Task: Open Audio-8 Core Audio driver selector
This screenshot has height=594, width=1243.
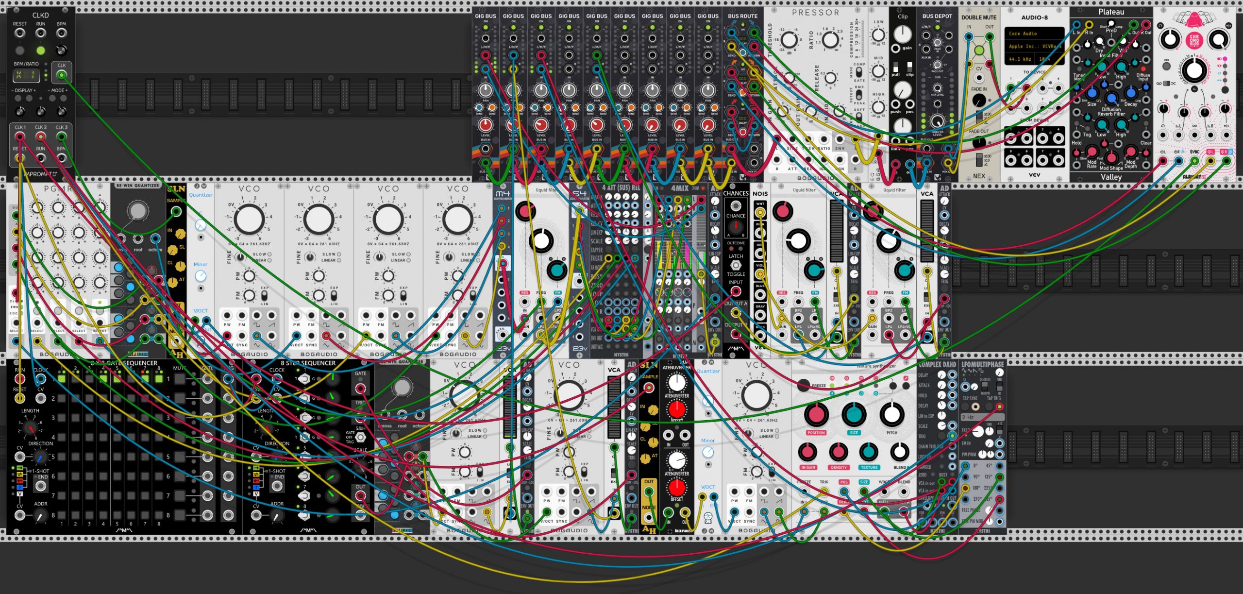Action: pyautogui.click(x=1034, y=34)
